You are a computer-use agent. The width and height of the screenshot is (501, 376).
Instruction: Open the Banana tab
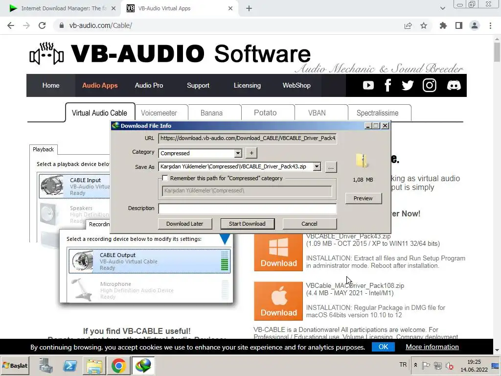pos(211,113)
